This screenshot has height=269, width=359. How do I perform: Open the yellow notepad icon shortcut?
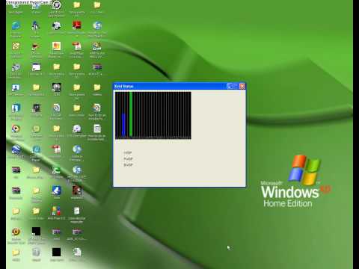click(16, 46)
